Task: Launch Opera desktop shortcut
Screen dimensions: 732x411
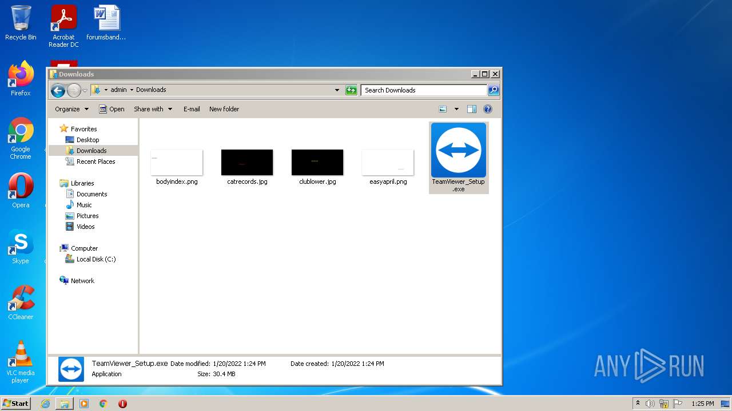Action: 21,190
